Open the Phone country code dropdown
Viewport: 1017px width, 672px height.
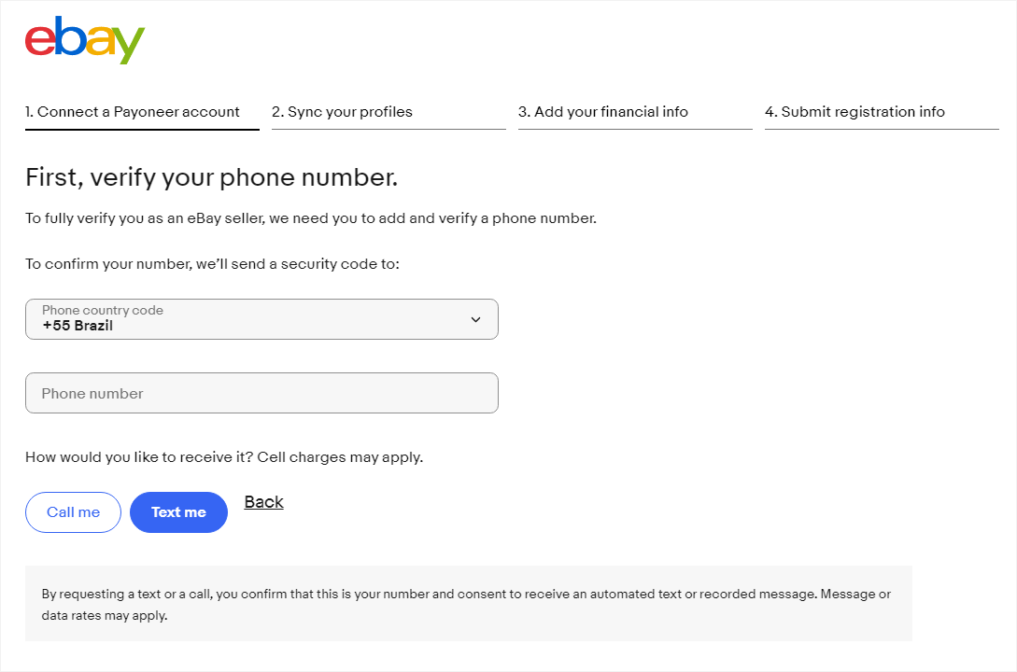point(261,319)
